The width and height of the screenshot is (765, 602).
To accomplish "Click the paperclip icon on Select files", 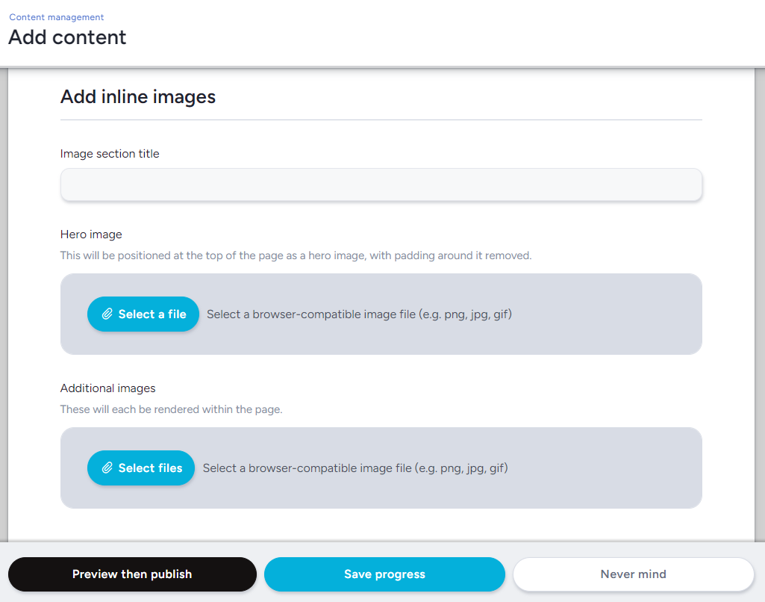I will (x=107, y=468).
